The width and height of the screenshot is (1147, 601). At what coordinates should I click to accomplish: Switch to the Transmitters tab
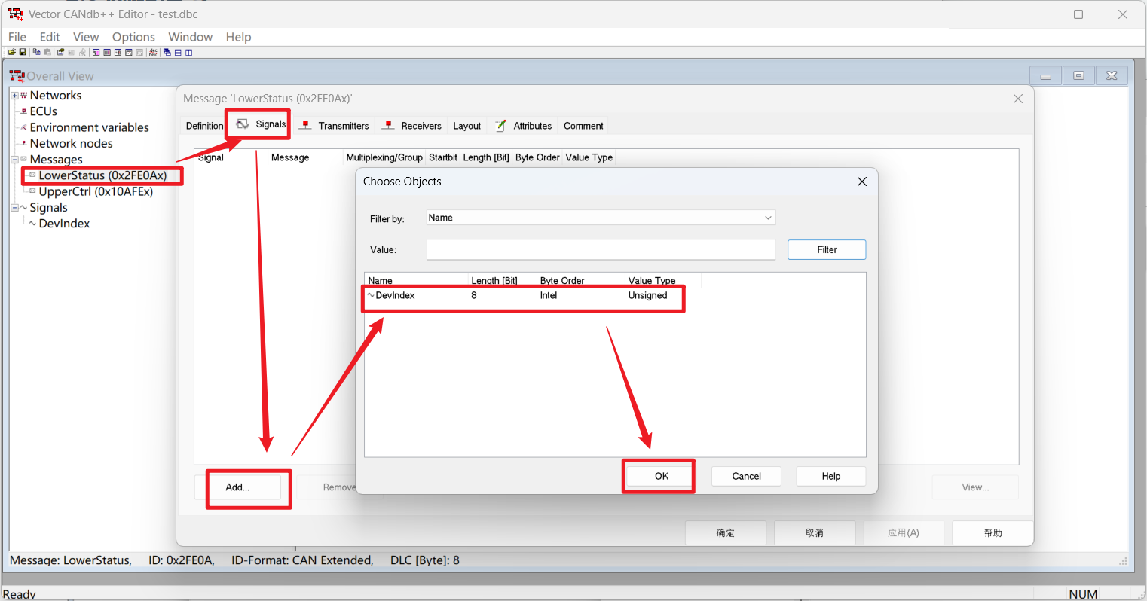pos(343,126)
